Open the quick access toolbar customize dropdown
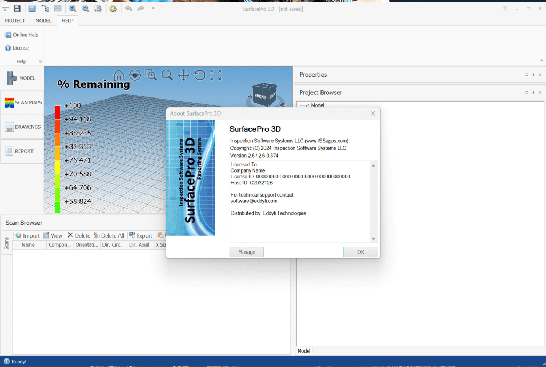 click(154, 8)
